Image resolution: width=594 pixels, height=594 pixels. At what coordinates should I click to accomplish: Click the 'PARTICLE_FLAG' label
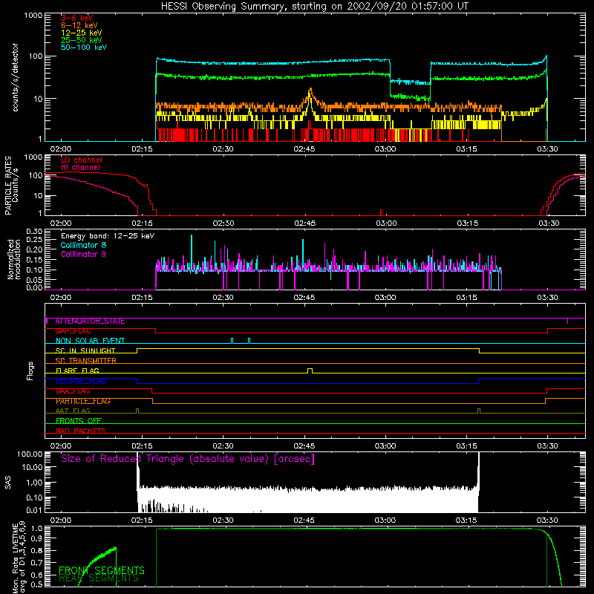click(83, 401)
